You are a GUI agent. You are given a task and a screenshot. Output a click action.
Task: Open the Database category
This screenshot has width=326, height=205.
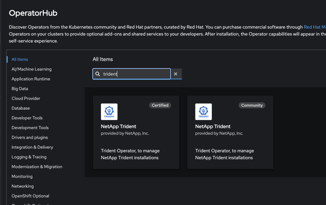coord(21,108)
